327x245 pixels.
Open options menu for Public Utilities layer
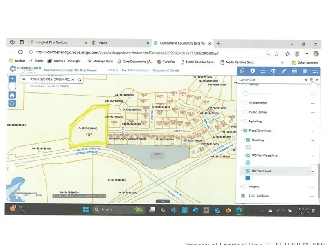pos(313,112)
